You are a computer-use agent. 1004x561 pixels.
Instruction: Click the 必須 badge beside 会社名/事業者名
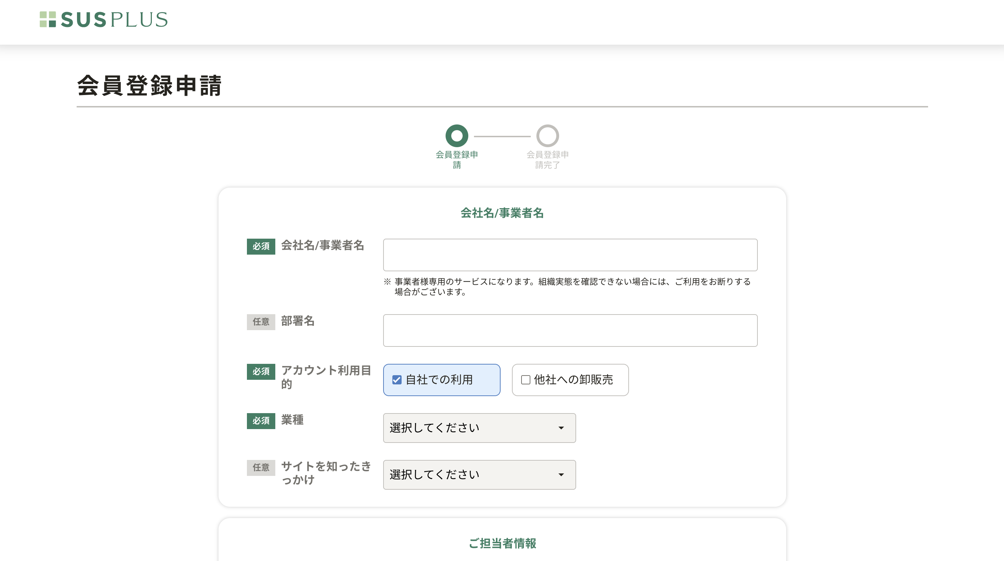261,246
